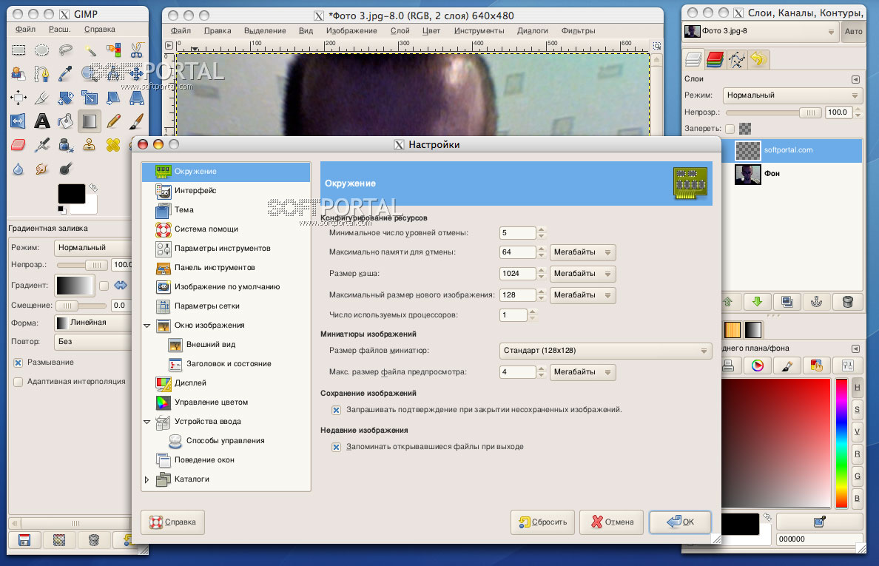Open thumbnail size dropdown Стандарт (128x128)
The image size is (879, 566).
click(x=605, y=351)
